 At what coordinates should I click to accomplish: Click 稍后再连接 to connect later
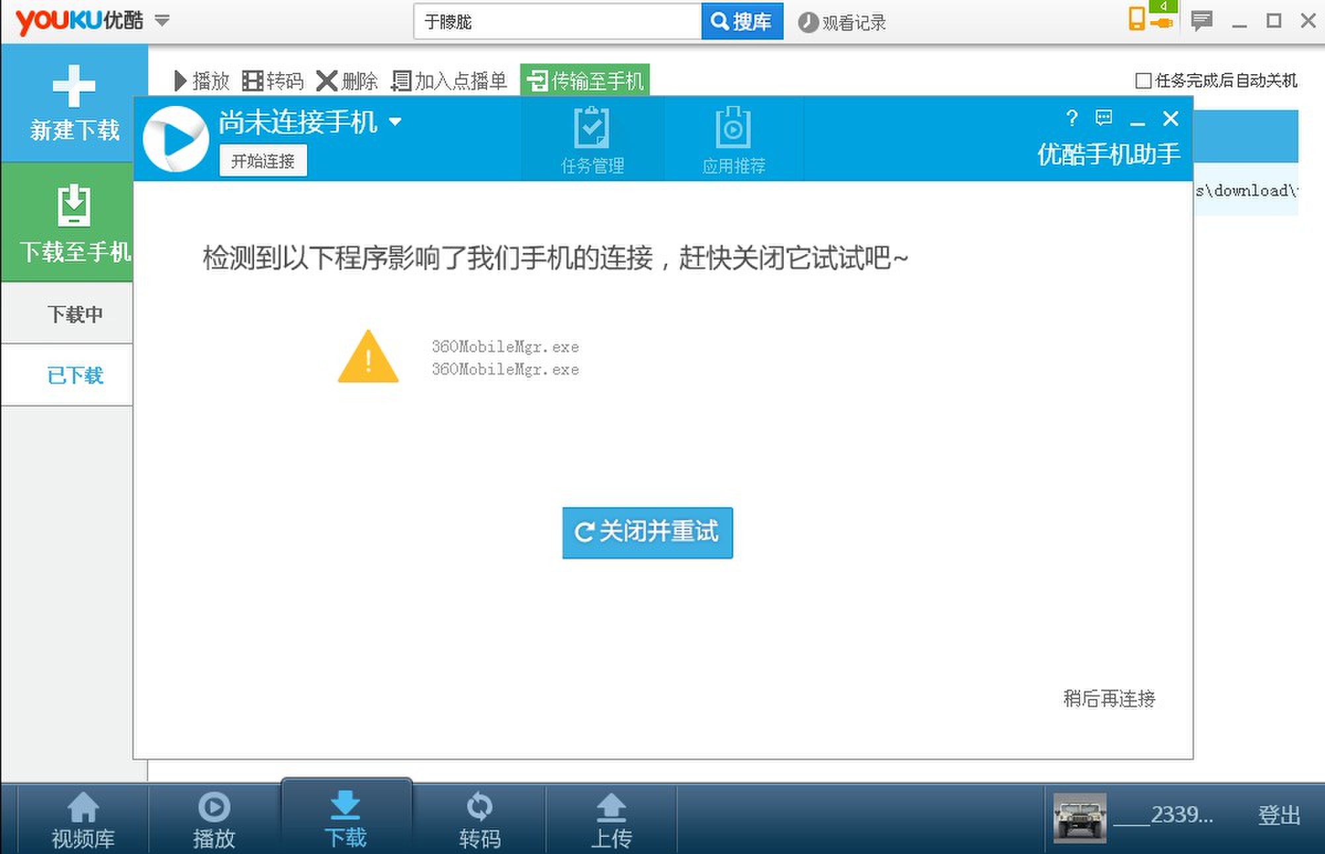(1108, 698)
